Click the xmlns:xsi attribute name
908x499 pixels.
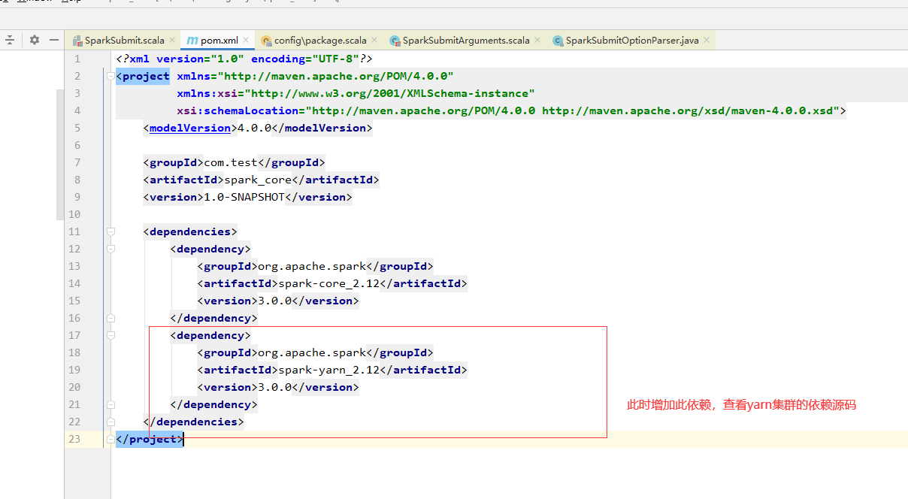click(x=207, y=93)
